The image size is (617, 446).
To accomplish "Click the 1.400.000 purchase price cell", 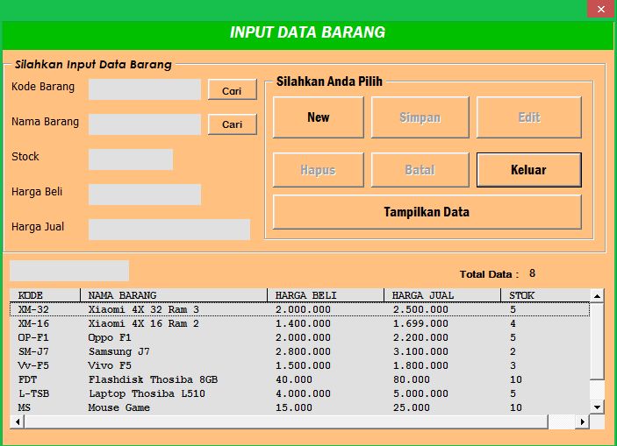I will click(303, 323).
